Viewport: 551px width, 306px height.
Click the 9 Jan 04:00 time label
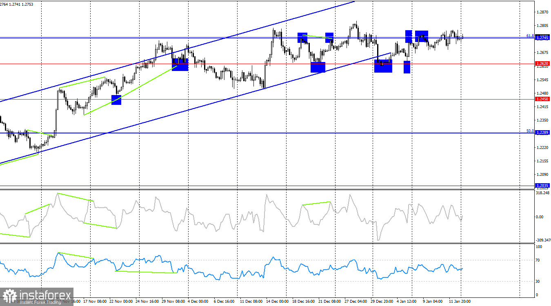pyautogui.click(x=433, y=302)
